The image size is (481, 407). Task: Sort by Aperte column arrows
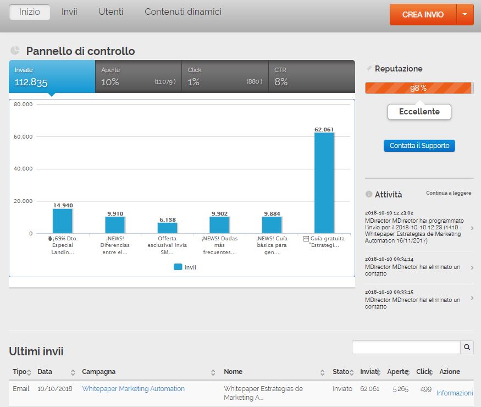tap(408, 372)
